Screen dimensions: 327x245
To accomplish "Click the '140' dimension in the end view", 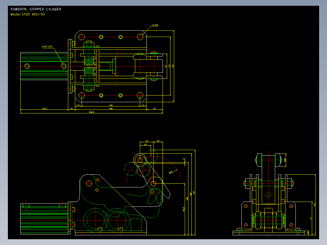I will tap(315, 205).
